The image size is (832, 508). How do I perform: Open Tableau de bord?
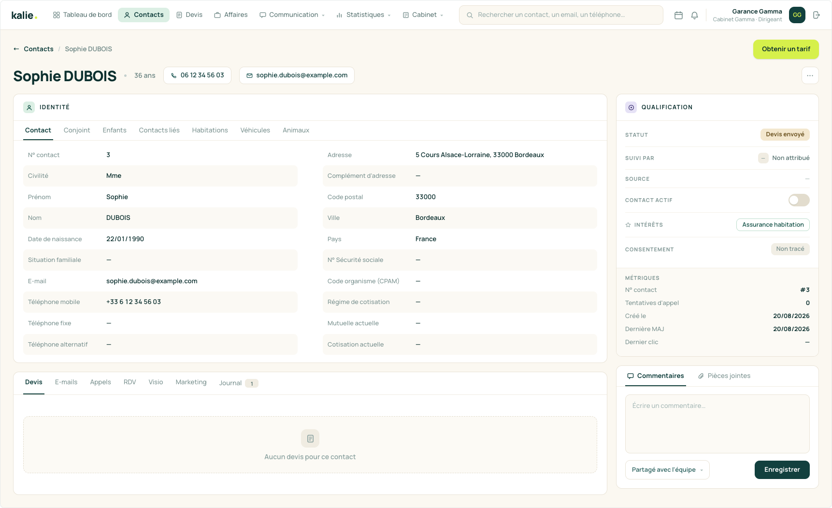(x=82, y=15)
